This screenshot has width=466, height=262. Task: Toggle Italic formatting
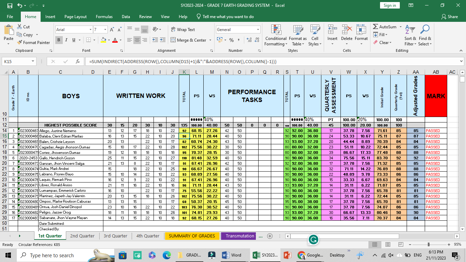[x=66, y=40]
